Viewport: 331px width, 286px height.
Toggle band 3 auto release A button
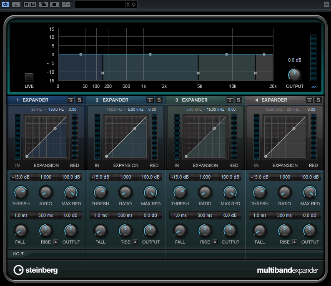click(215, 242)
